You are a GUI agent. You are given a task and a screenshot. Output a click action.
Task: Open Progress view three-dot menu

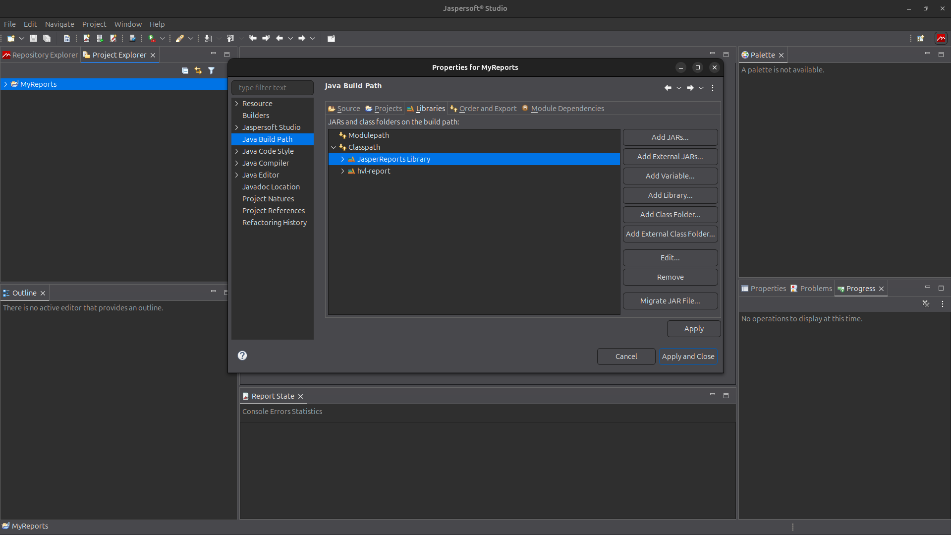(x=943, y=304)
